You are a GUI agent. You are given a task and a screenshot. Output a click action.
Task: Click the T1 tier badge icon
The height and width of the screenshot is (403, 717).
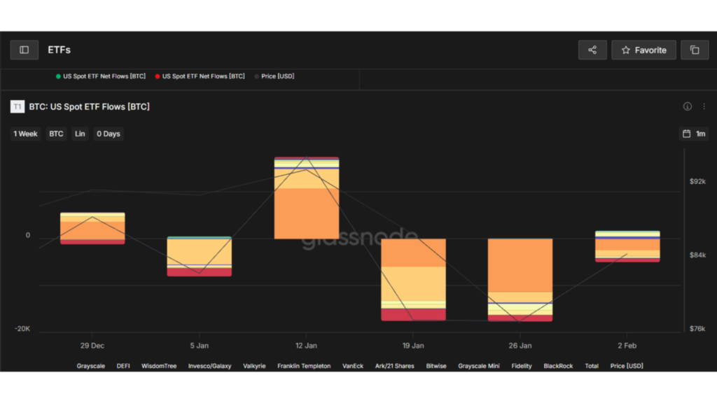[18, 106]
